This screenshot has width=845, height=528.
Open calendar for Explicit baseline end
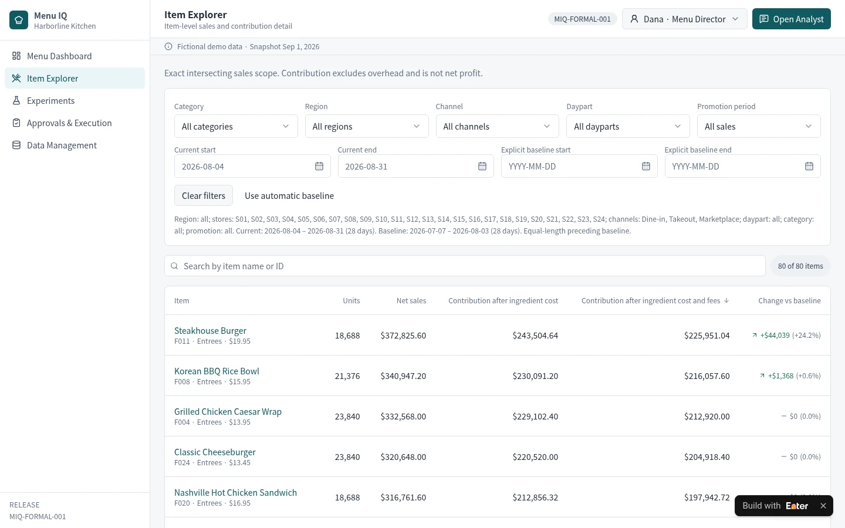coord(809,167)
